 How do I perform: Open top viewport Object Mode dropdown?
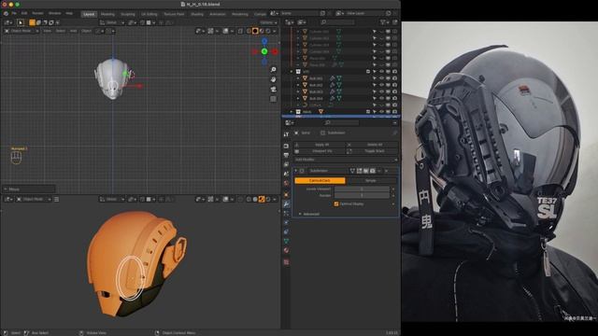21,31
